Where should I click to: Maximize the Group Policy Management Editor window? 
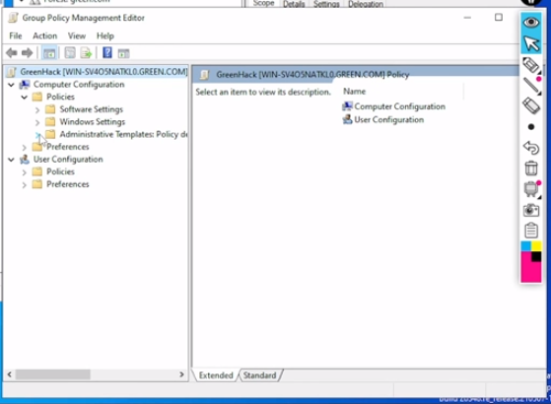tap(499, 18)
